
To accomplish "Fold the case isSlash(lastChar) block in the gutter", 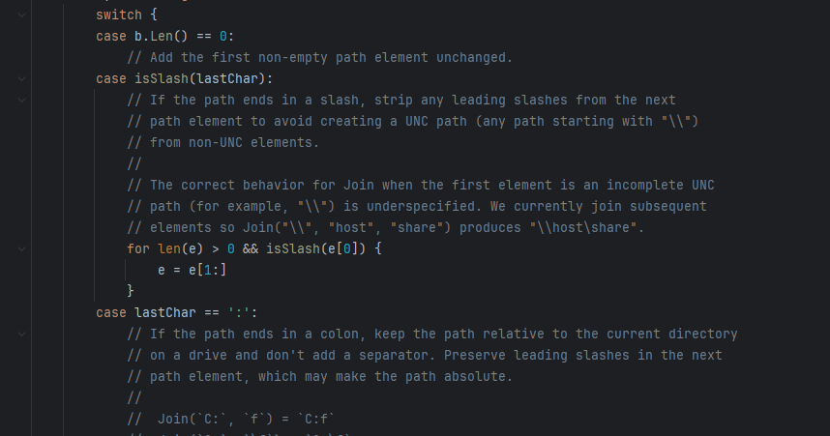I will pos(21,79).
